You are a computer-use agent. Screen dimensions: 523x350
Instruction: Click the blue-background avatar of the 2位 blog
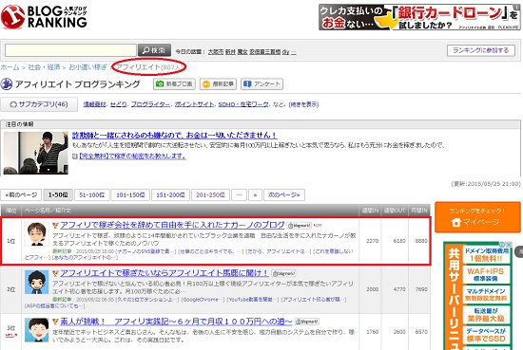tap(37, 282)
